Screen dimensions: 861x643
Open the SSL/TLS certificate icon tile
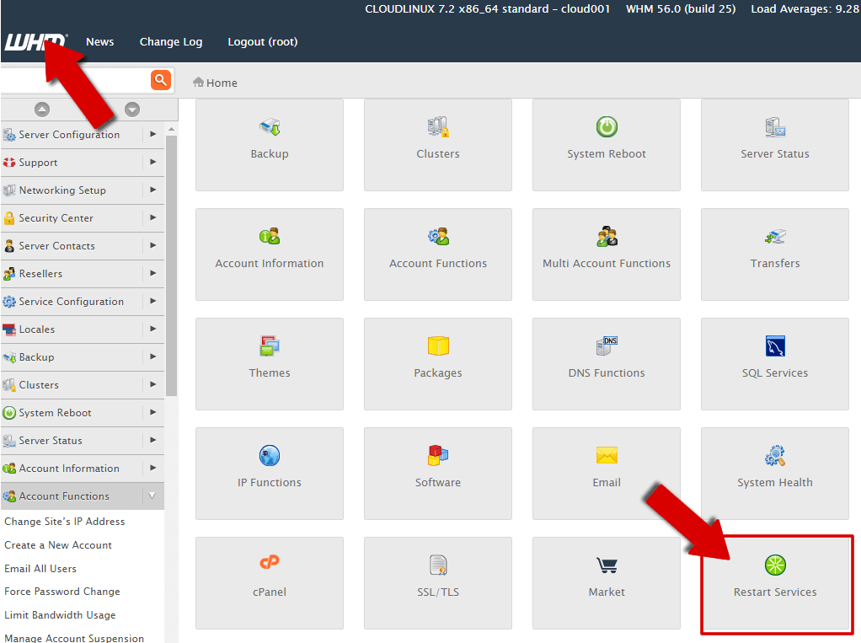(x=438, y=565)
